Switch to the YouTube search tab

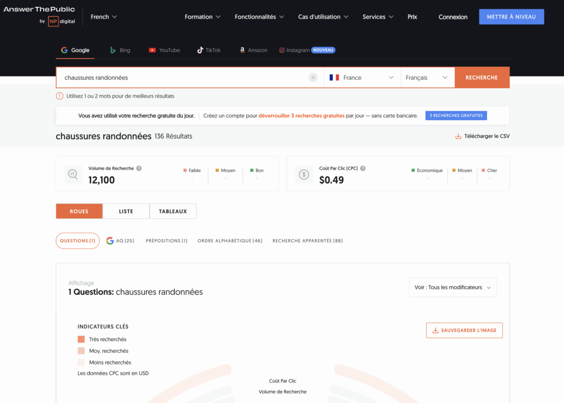point(164,50)
